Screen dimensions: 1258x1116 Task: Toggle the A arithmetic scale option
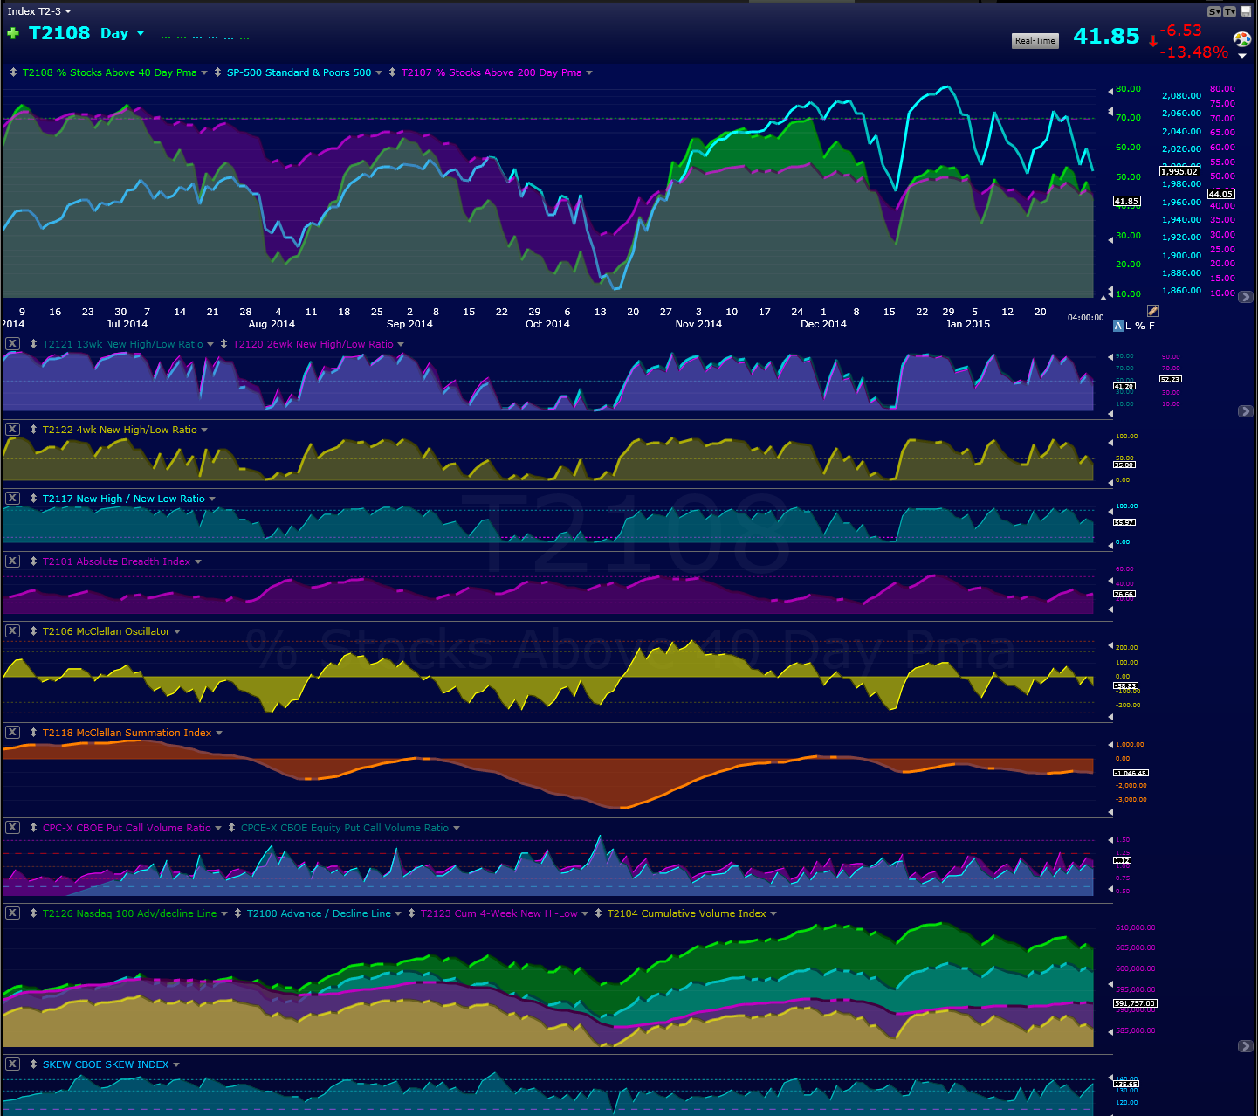click(x=1118, y=326)
